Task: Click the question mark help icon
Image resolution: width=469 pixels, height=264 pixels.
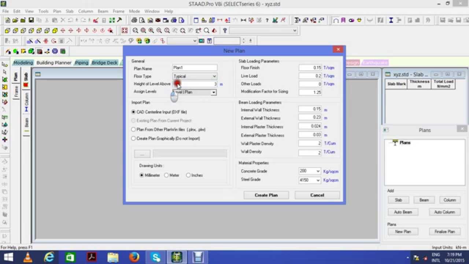Action: 225,31
